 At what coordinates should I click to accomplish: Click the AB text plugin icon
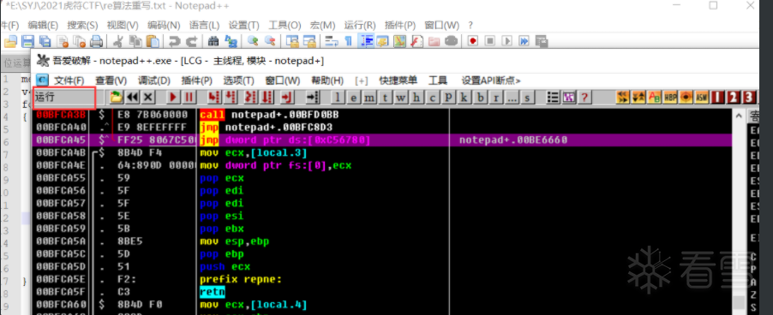click(654, 98)
